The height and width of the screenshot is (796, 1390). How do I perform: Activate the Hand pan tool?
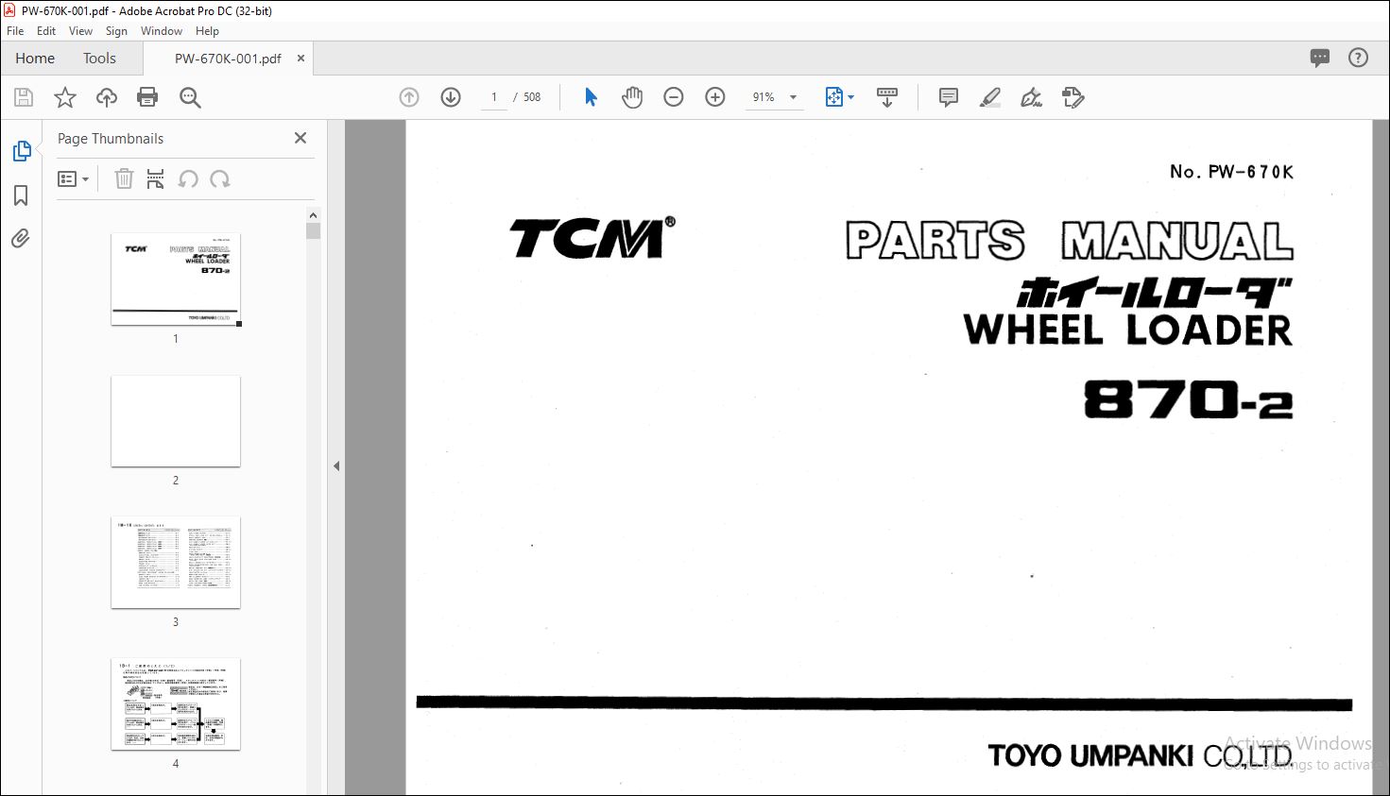tap(632, 97)
